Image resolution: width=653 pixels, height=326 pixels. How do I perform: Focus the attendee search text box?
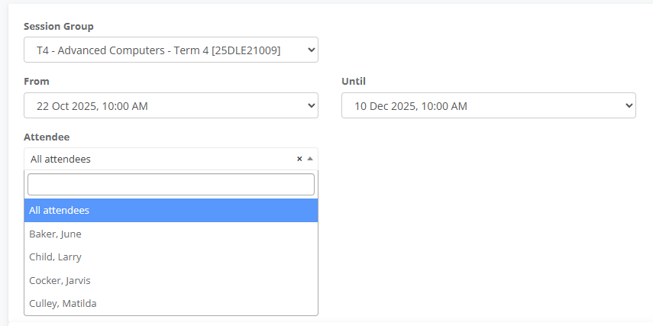point(170,184)
